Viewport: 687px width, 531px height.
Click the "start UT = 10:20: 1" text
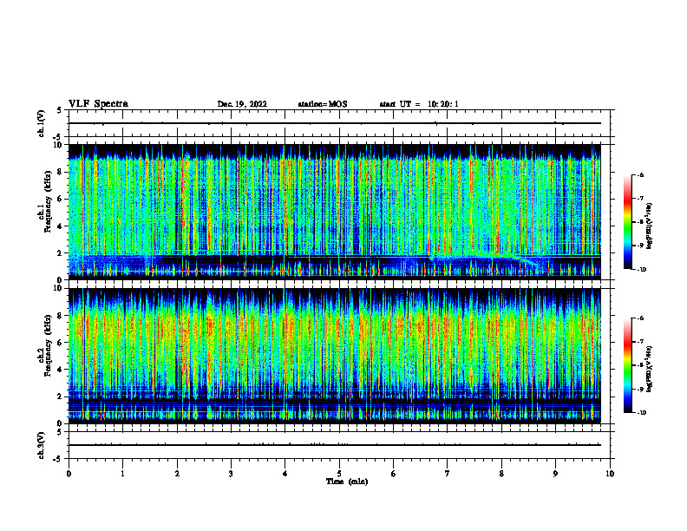click(x=419, y=104)
